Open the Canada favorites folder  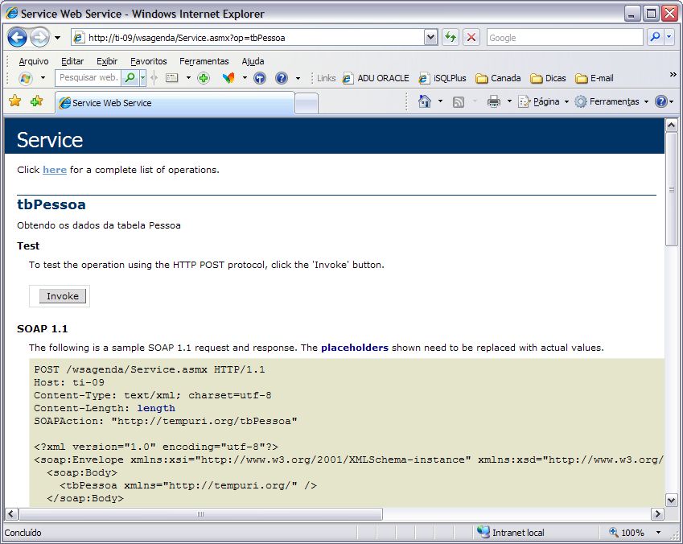[498, 78]
